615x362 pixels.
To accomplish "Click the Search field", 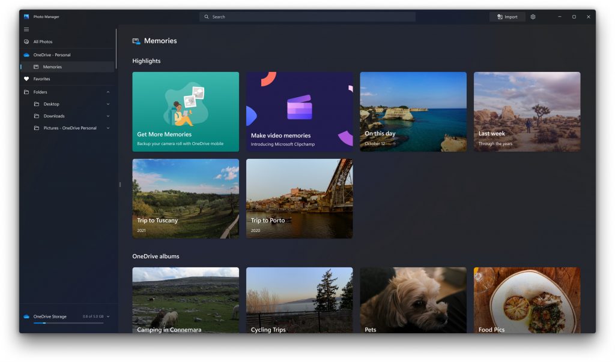I will pos(307,16).
